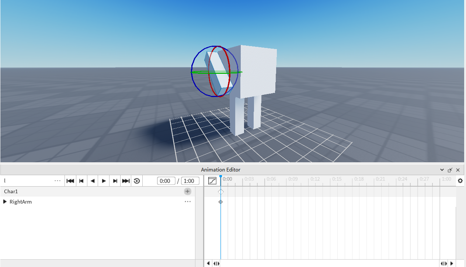Open the Animation Editor panel dropdown chevron
Image resolution: width=466 pixels, height=267 pixels.
click(x=442, y=170)
